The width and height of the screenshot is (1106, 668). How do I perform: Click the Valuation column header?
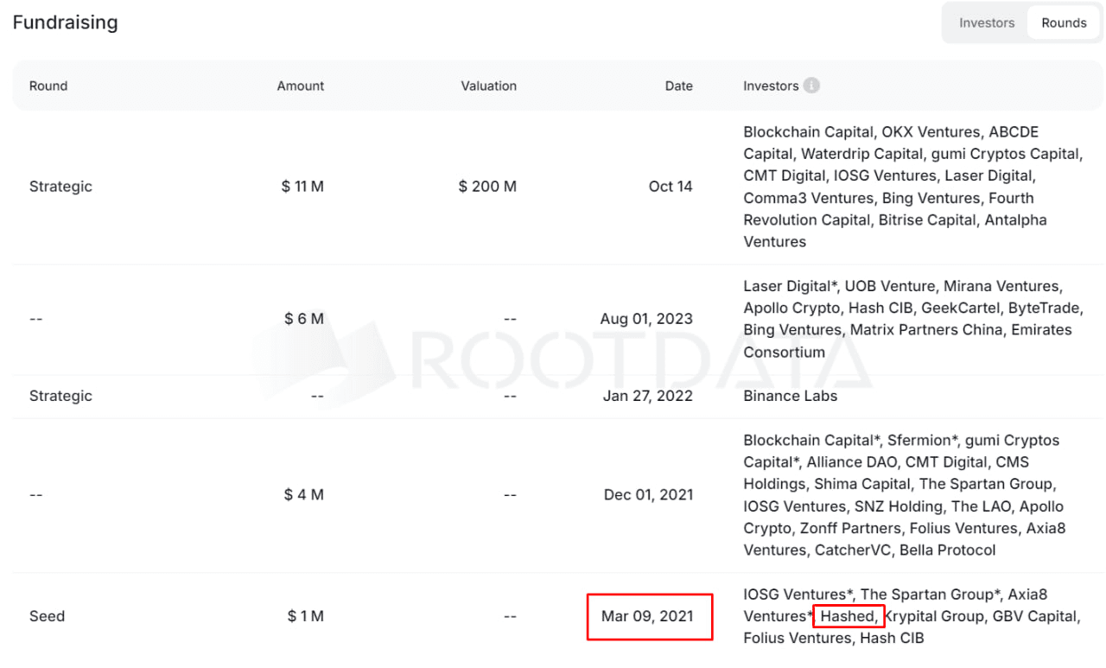(489, 86)
